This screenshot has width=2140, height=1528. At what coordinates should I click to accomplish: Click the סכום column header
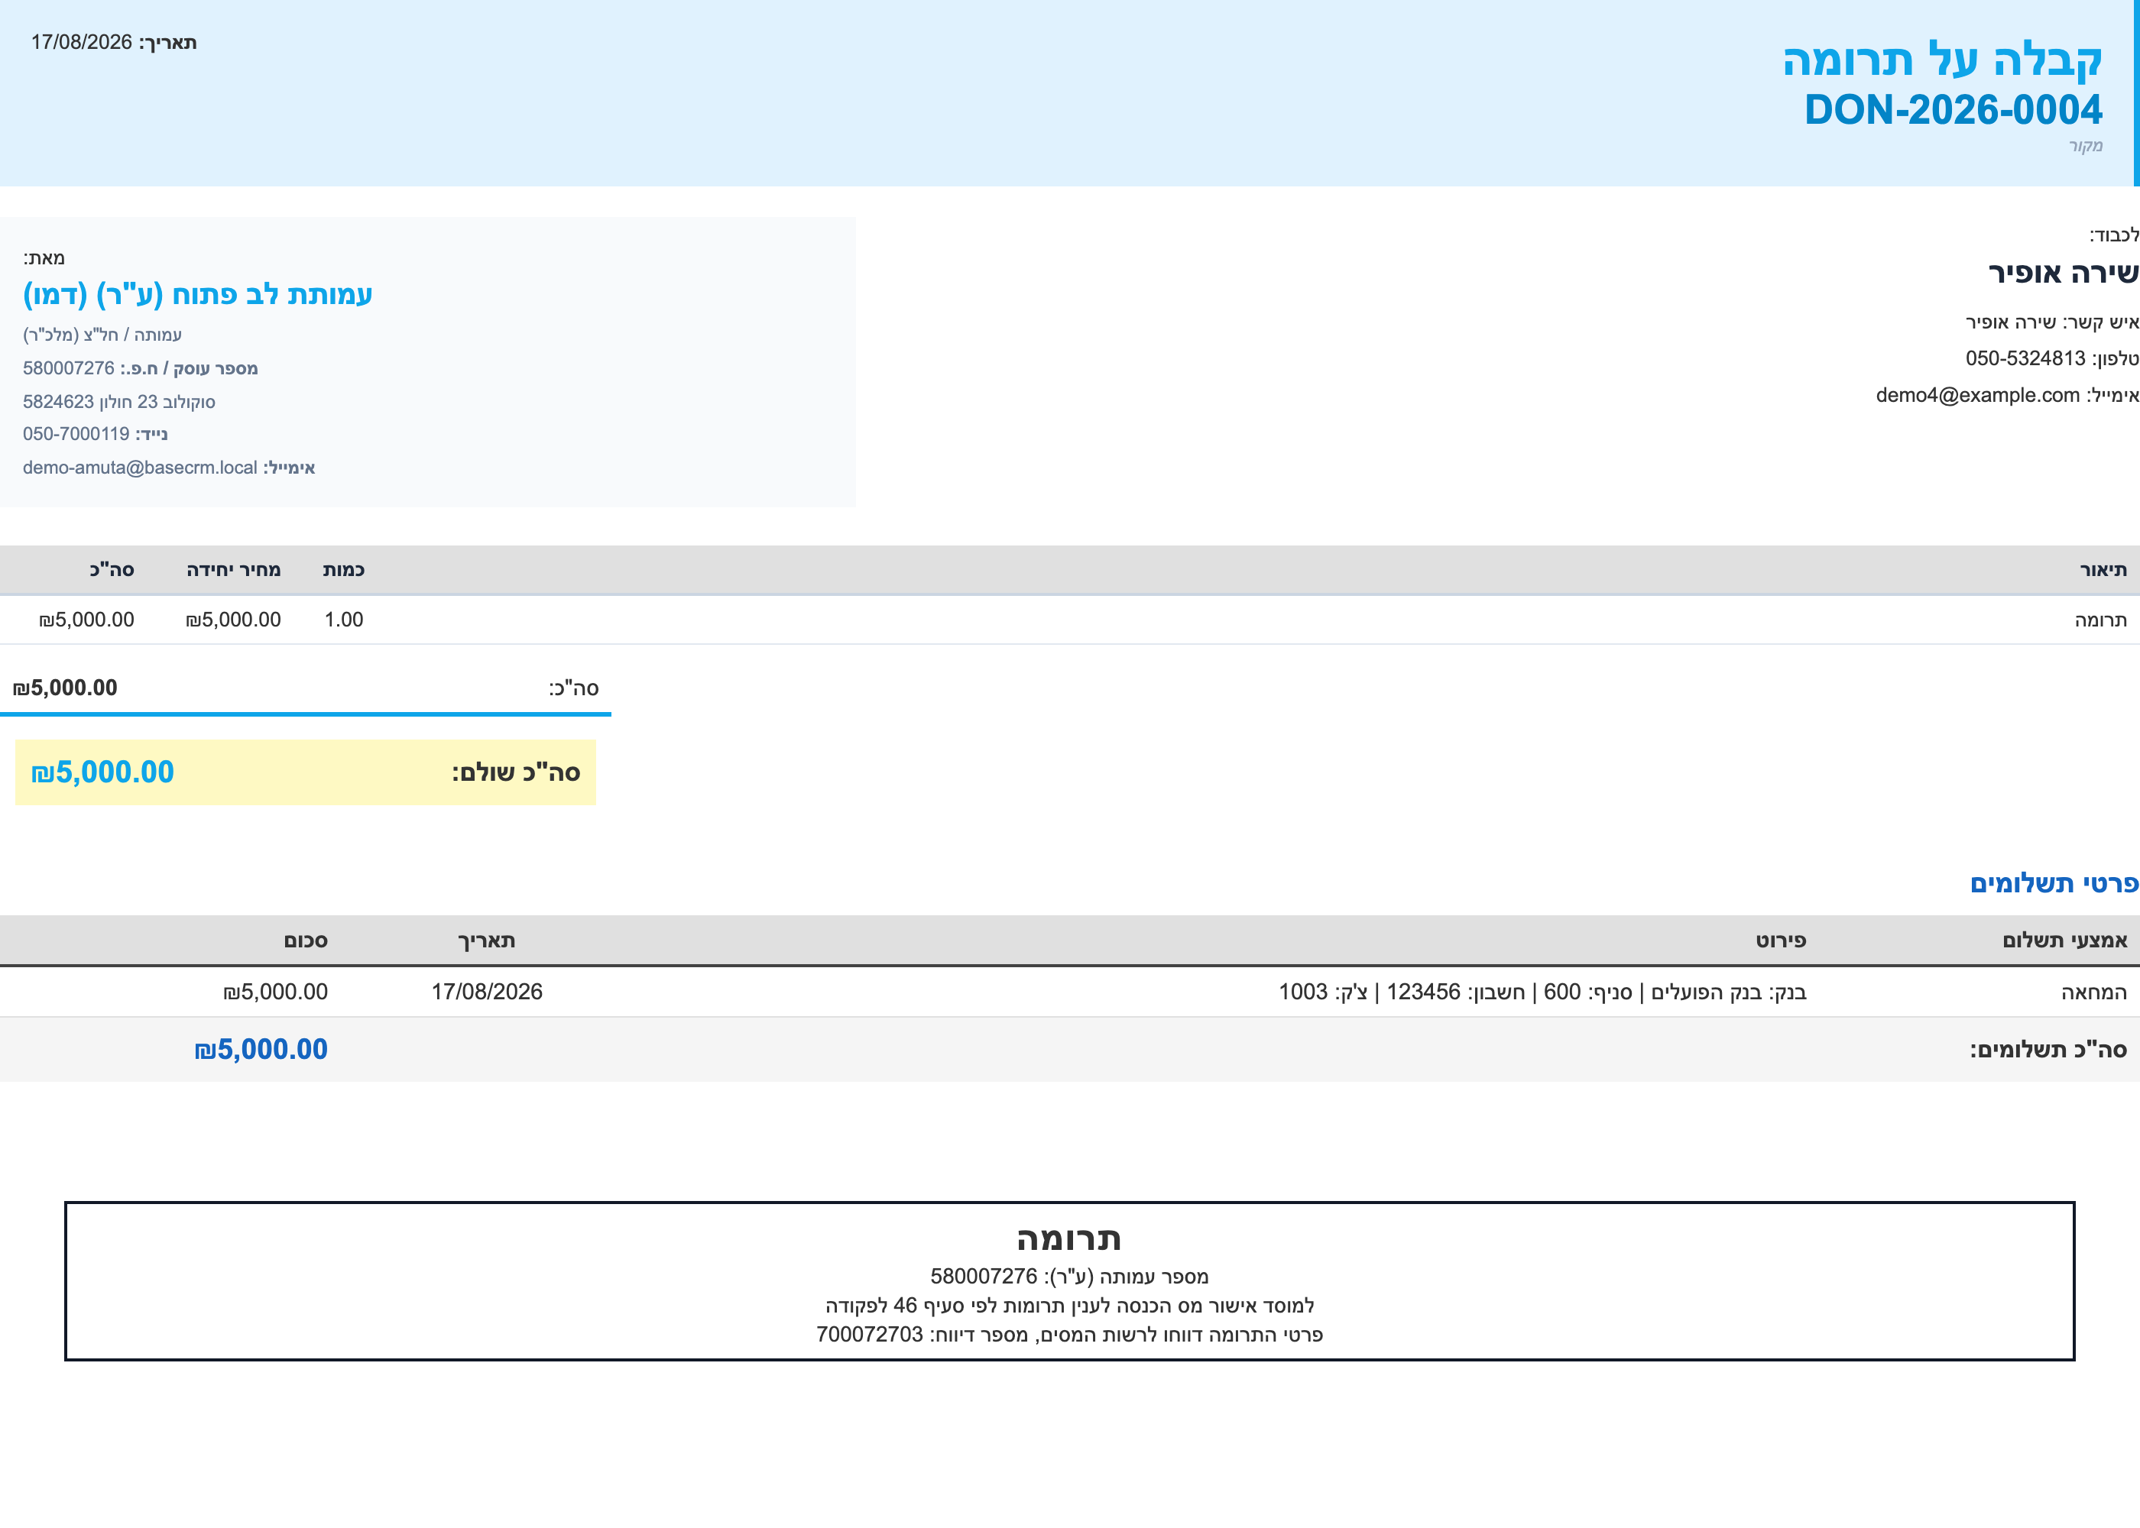pos(306,941)
